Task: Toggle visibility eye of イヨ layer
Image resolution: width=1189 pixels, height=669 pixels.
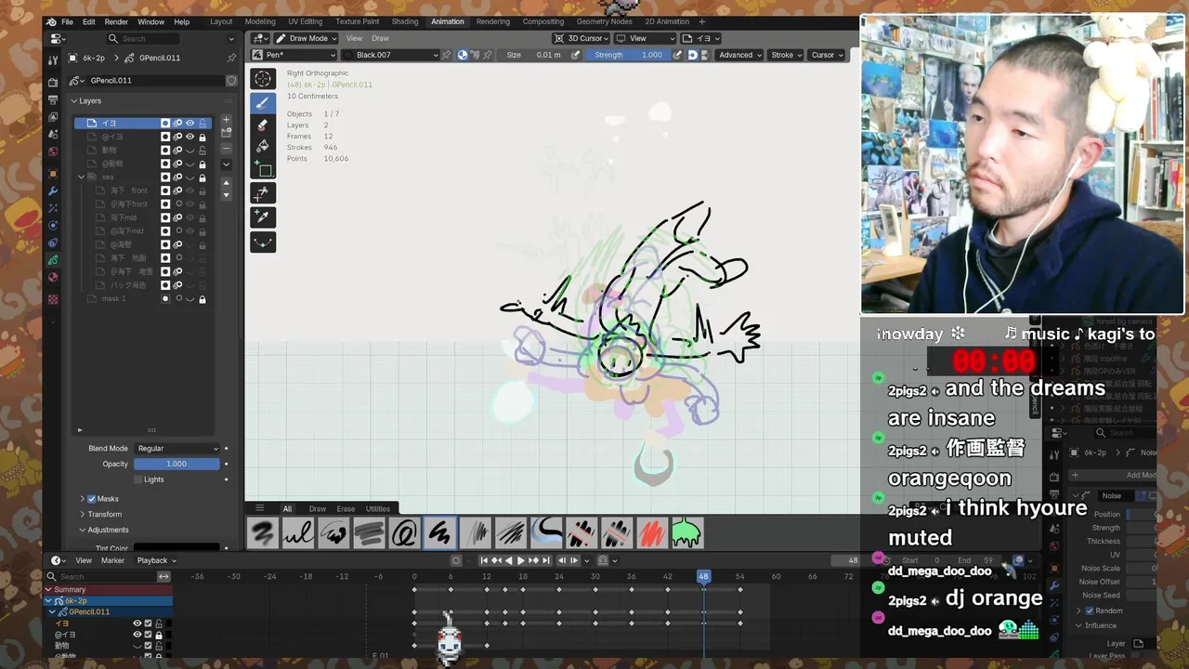Action: [x=189, y=123]
